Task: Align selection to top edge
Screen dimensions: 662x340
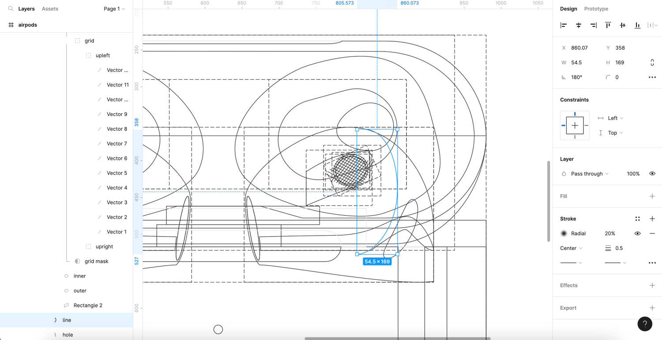Action: tap(608, 26)
